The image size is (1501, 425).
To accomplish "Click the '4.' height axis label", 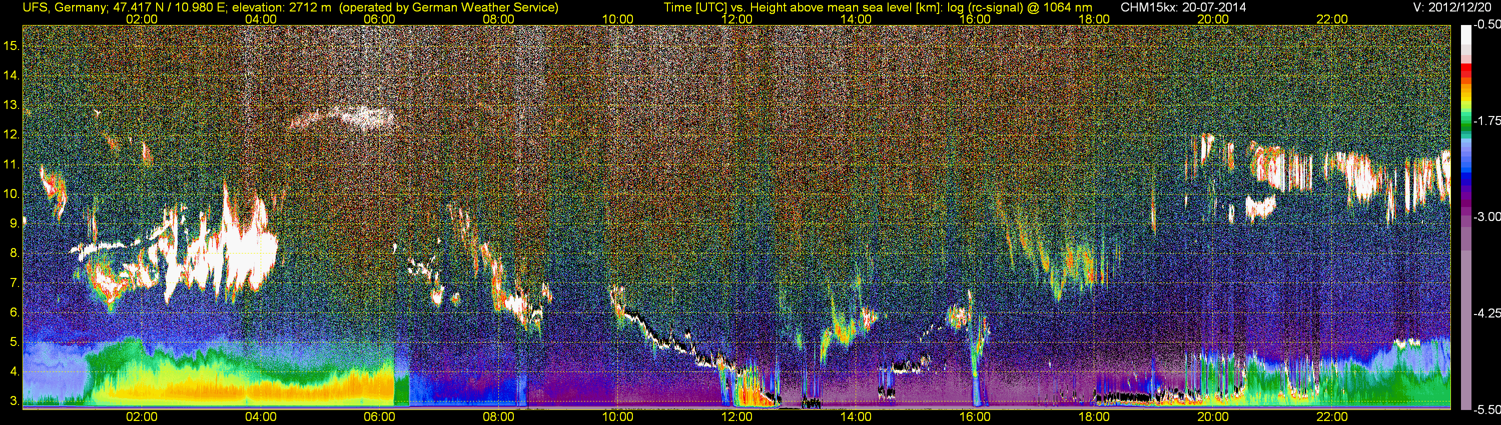I will 15,371.
